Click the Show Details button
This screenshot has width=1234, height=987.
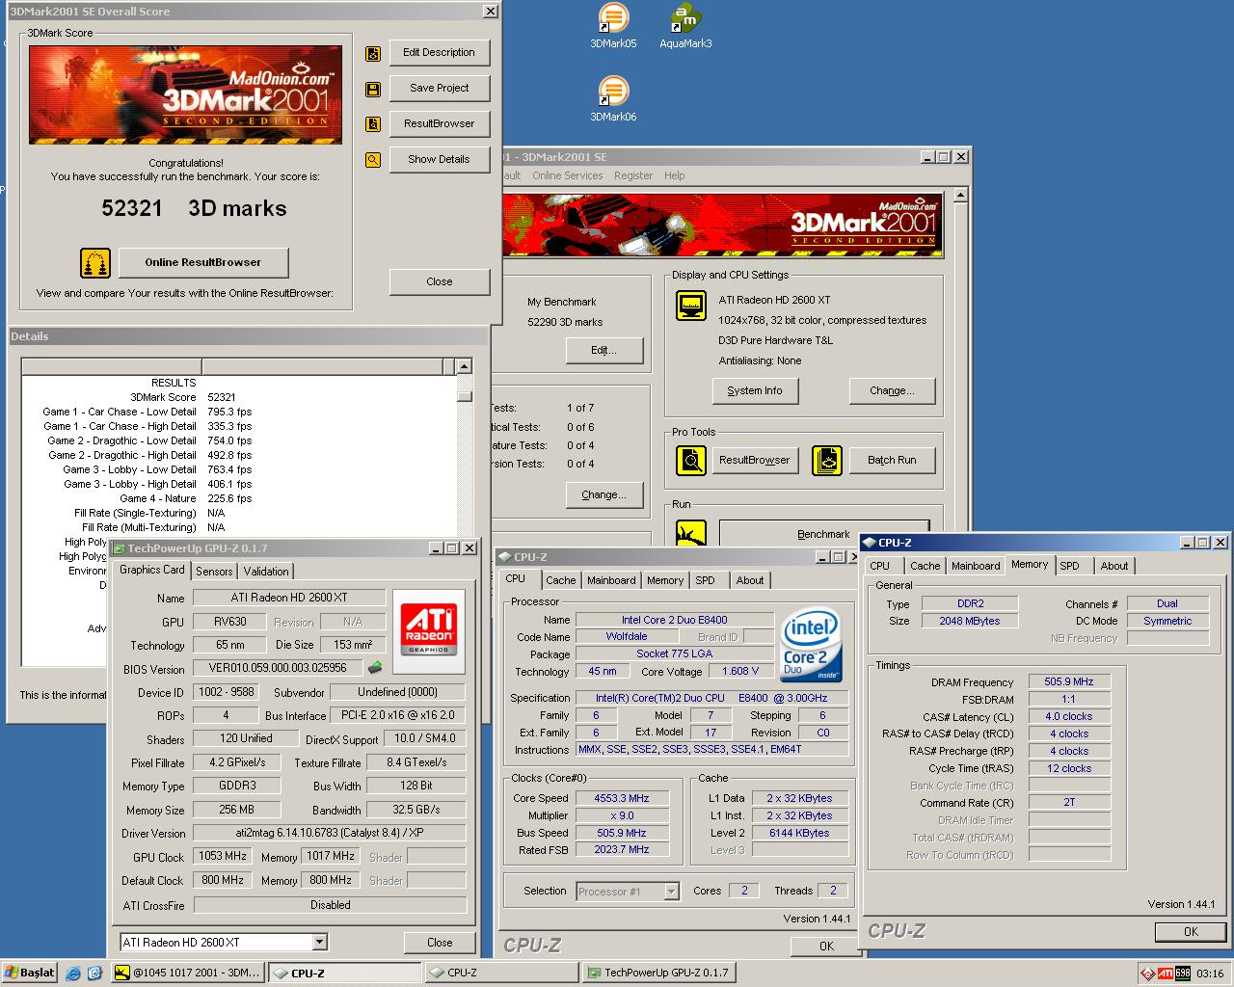pos(440,160)
